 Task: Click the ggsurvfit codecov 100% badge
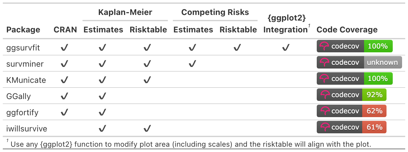pyautogui.click(x=354, y=46)
